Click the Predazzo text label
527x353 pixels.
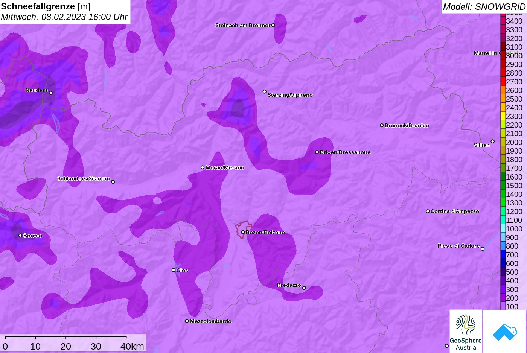(x=289, y=285)
